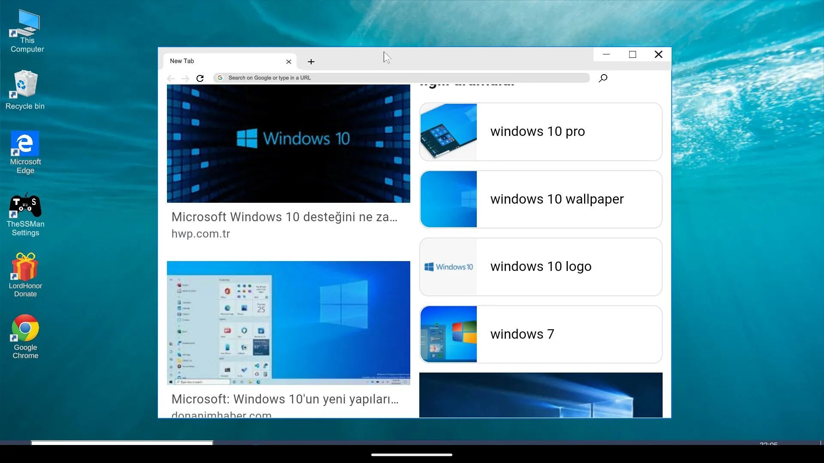Select the New Tab tab
The width and height of the screenshot is (824, 463).
tap(223, 61)
